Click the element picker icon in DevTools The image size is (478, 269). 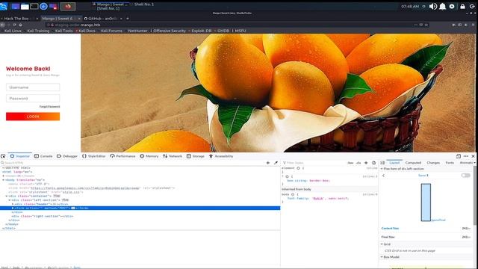[3, 156]
